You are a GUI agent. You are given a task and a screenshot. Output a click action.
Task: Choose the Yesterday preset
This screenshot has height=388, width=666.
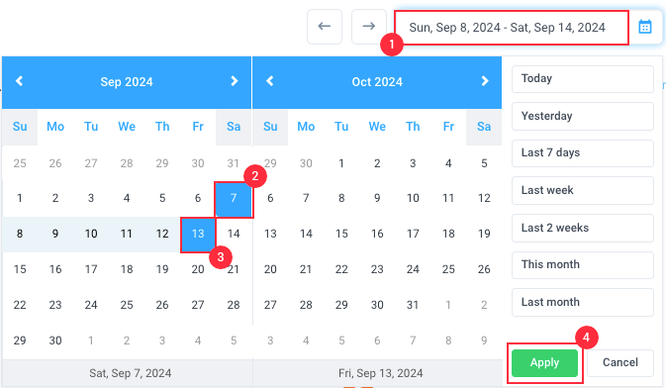coord(582,116)
